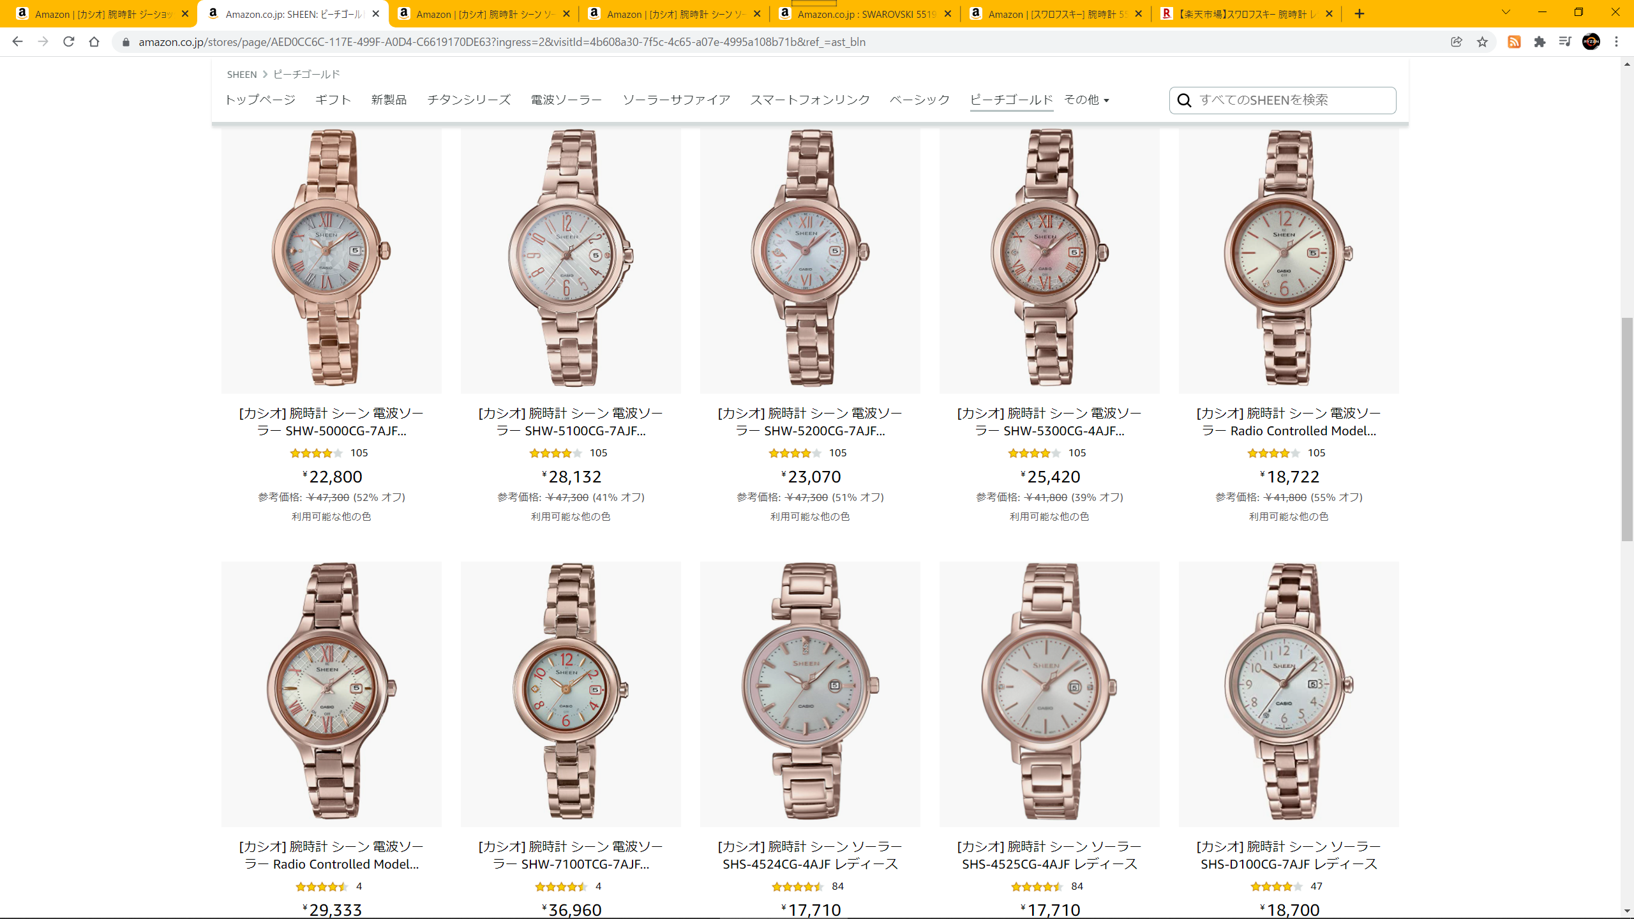Switch to the Amazon.co.jp SWAROVSKI tab
The width and height of the screenshot is (1634, 919).
click(865, 13)
